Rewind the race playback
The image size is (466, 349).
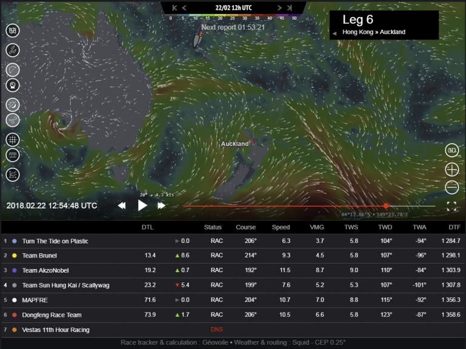[x=122, y=205]
